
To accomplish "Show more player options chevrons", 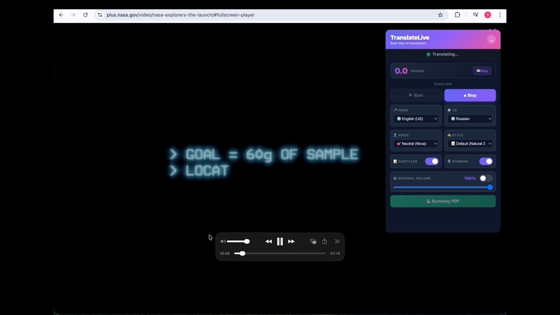I will click(x=337, y=241).
